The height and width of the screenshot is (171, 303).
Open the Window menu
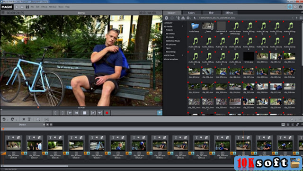click(53, 7)
